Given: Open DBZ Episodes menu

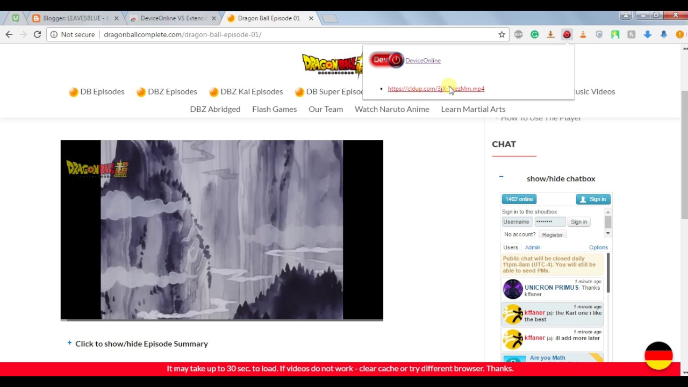Looking at the screenshot, I should 167,91.
